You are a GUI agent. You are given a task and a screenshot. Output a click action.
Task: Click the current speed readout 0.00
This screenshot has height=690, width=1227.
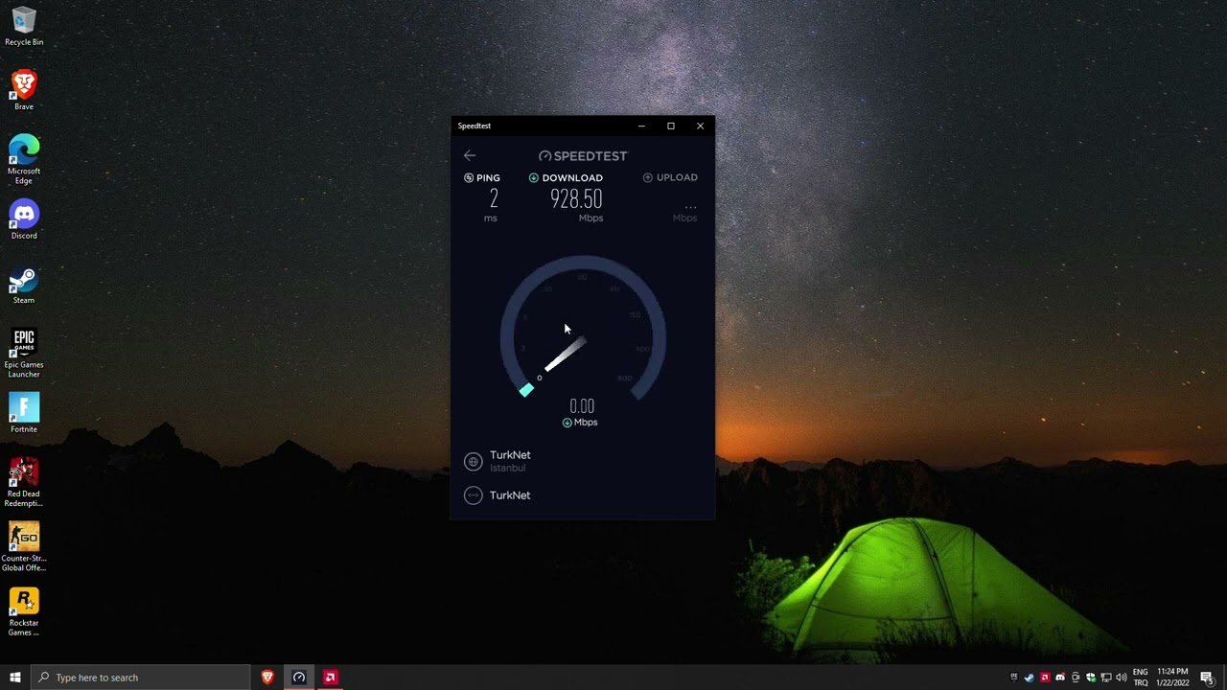point(582,406)
